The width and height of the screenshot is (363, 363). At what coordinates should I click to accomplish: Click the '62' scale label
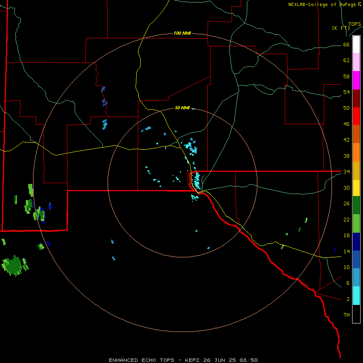pyautogui.click(x=346, y=60)
